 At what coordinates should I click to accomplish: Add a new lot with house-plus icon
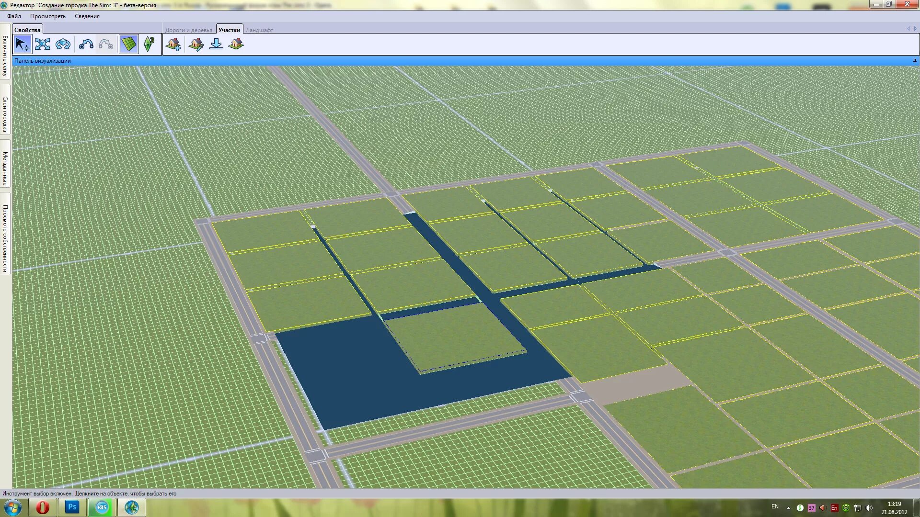click(x=173, y=45)
